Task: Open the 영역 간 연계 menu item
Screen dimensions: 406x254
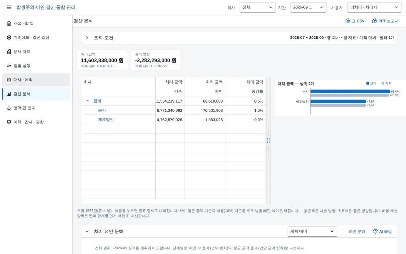Action: [x=36, y=108]
